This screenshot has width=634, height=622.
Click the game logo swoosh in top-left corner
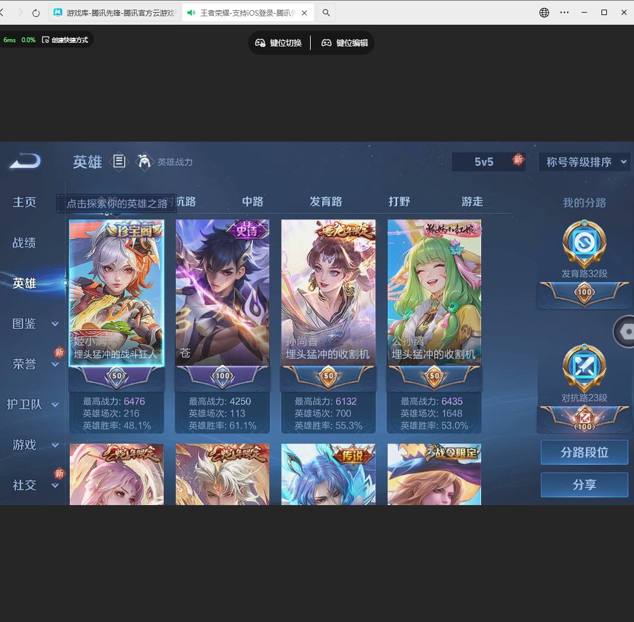23,162
